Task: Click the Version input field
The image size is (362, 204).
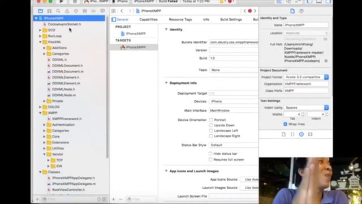Action: pos(234,50)
